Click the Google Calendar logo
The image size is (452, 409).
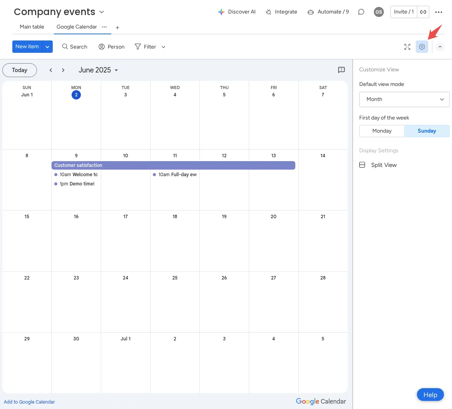(x=321, y=401)
